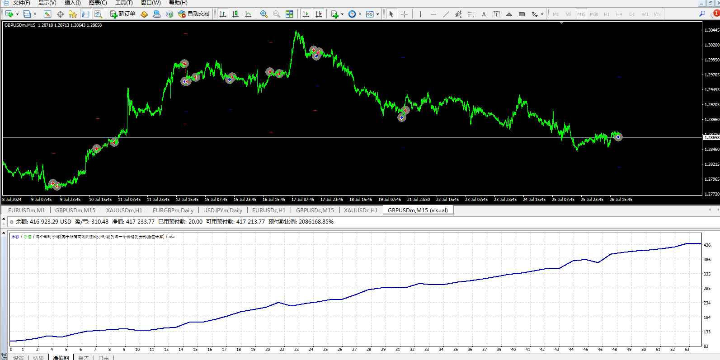Switch to the XAUUSDm,H1 chart tab
This screenshot has width=720, height=360.
(124, 210)
